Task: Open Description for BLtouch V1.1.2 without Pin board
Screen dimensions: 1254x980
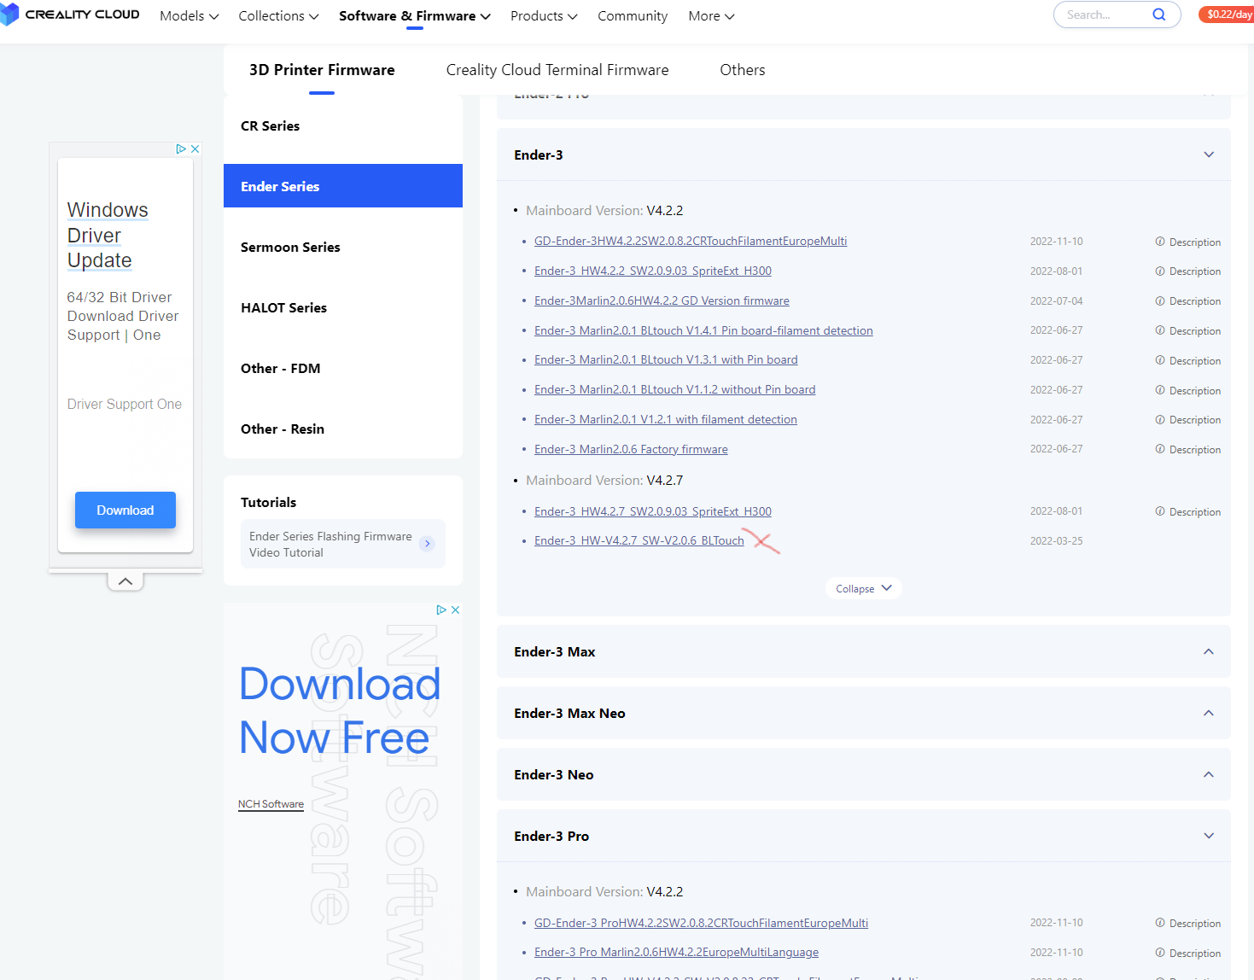Action: 1188,390
